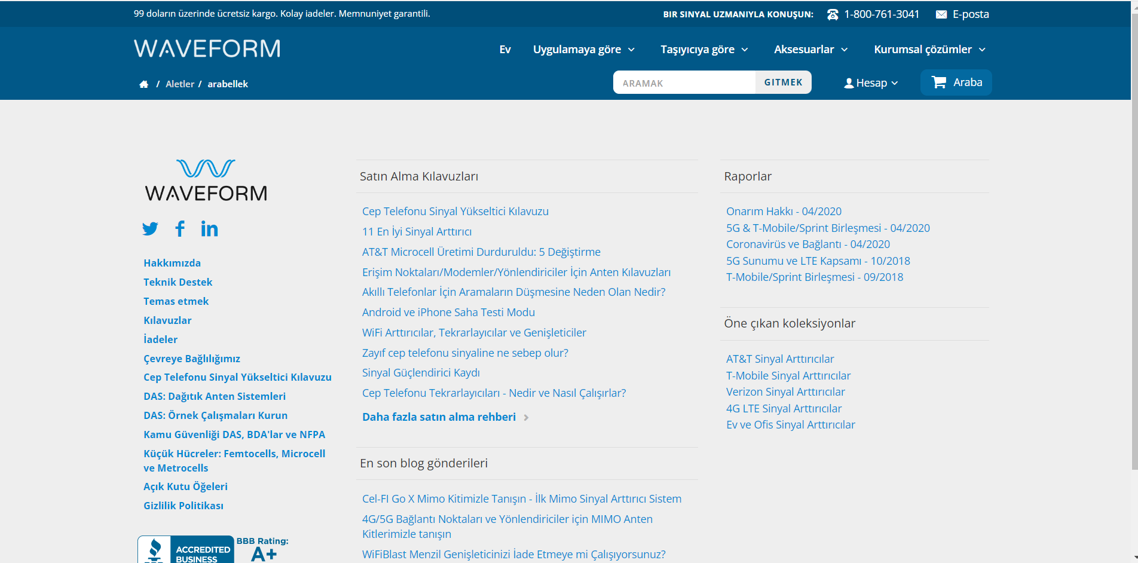Open Cel-FI Go X Mimo blog post
The width and height of the screenshot is (1138, 563).
coord(522,499)
